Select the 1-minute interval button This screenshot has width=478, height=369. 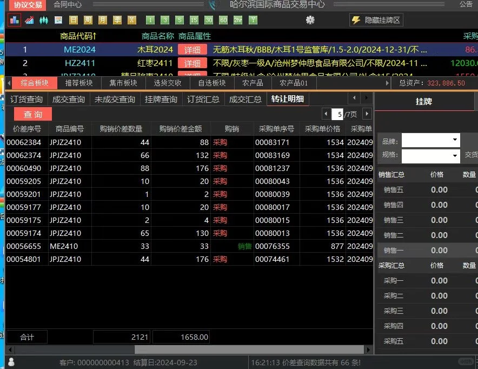click(150, 20)
